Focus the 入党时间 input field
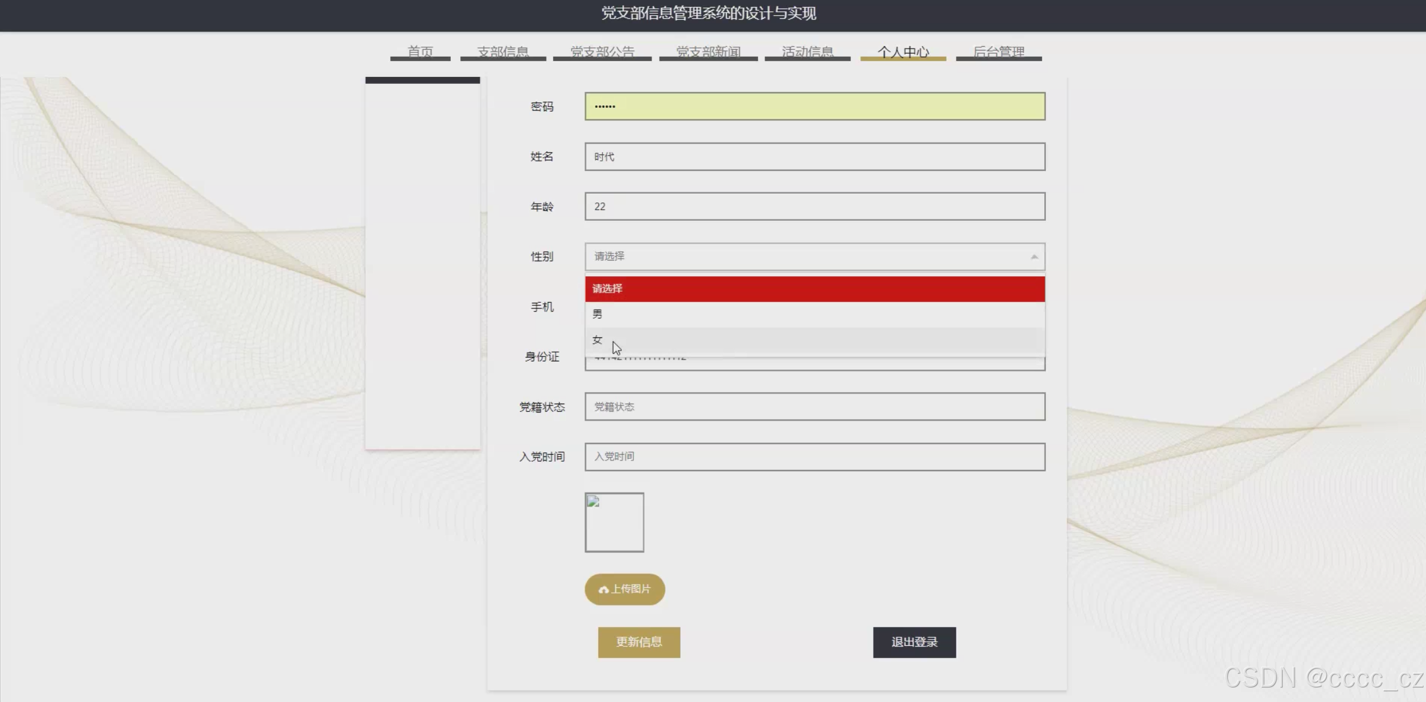This screenshot has height=702, width=1426. tap(814, 457)
